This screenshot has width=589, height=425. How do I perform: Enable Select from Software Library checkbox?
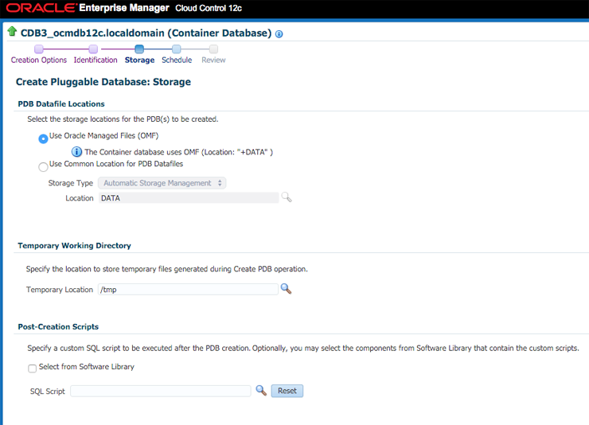[33, 368]
